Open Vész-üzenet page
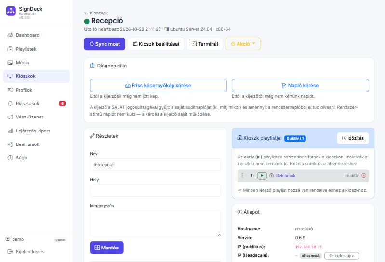The width and height of the screenshot is (385, 262). [36, 117]
